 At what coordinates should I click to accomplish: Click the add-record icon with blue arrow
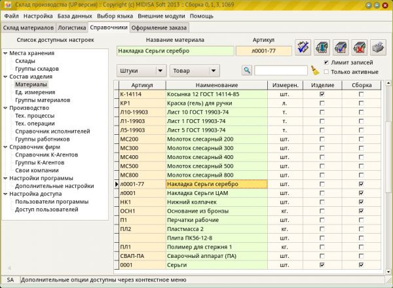click(322, 47)
